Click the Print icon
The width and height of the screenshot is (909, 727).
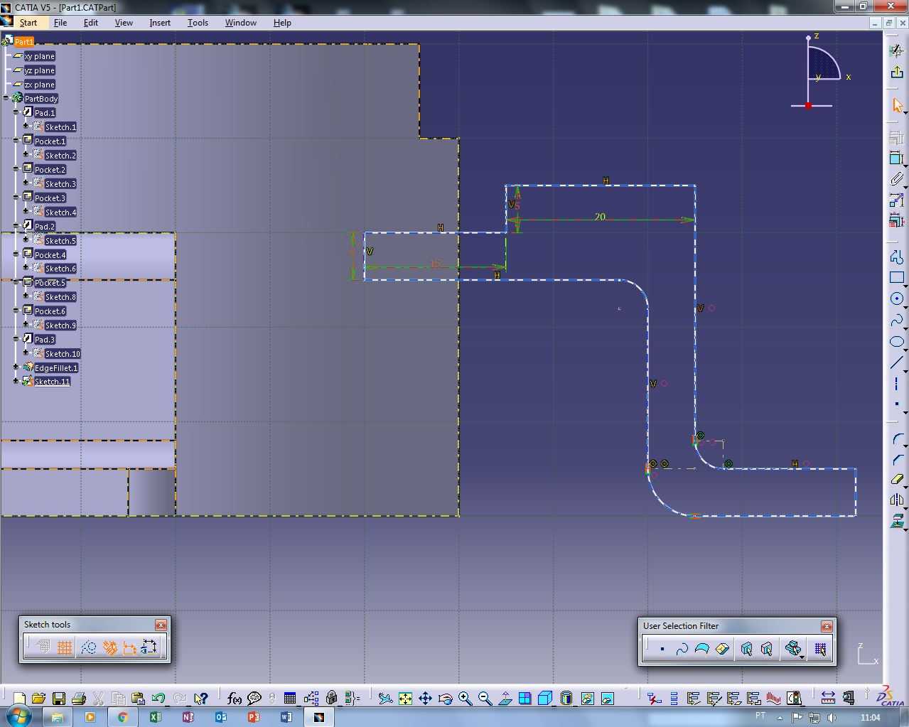tap(79, 699)
